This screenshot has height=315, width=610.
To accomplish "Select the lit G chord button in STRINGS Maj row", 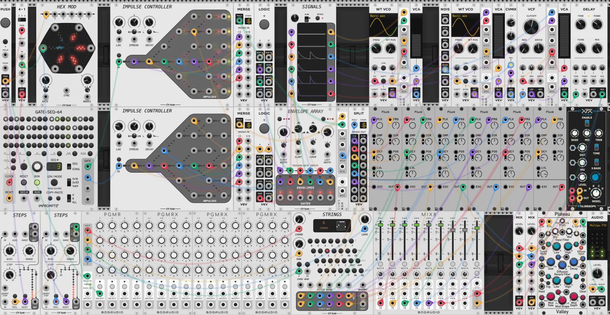I will pyautogui.click(x=327, y=251).
